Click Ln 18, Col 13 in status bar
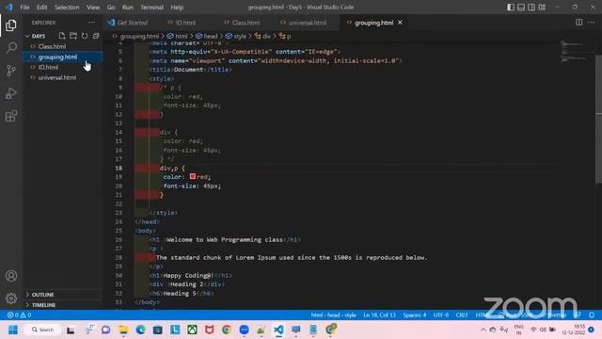The width and height of the screenshot is (602, 339). [x=379, y=315]
